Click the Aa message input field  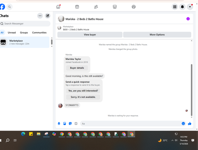click(130, 123)
